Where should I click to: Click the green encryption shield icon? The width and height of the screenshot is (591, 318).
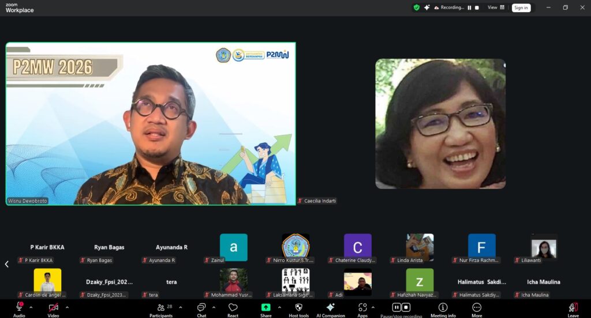pyautogui.click(x=417, y=7)
